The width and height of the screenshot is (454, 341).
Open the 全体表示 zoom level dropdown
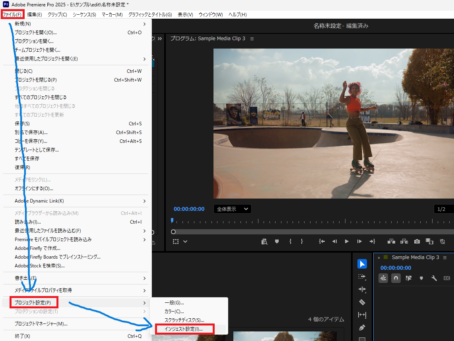(233, 209)
